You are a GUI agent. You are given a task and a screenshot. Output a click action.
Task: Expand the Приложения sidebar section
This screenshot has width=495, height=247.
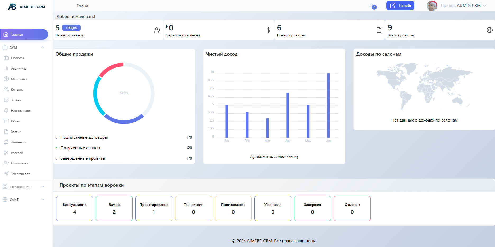[43, 187]
